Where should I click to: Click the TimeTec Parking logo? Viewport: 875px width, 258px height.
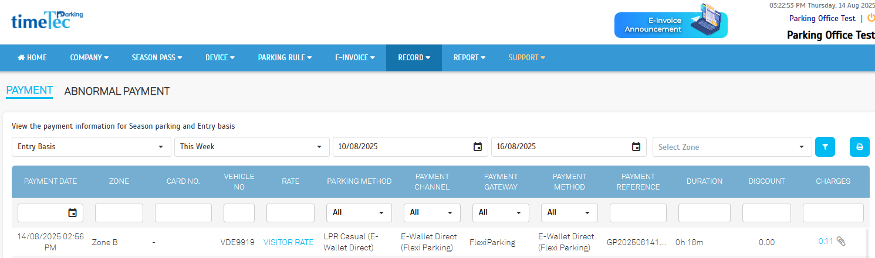(x=47, y=20)
